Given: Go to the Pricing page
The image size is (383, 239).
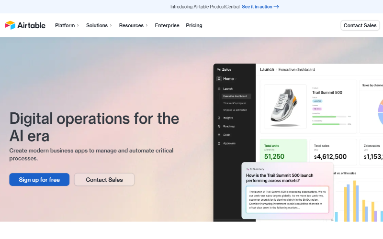Looking at the screenshot, I should [194, 25].
